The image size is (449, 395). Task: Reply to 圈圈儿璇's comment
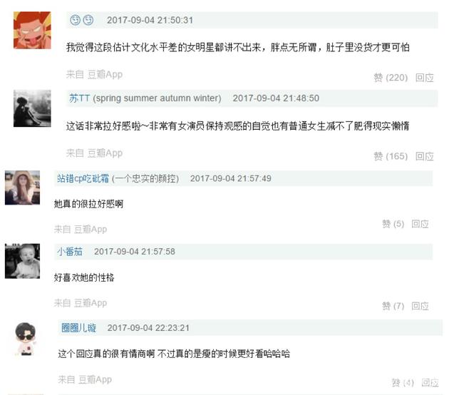(x=430, y=382)
